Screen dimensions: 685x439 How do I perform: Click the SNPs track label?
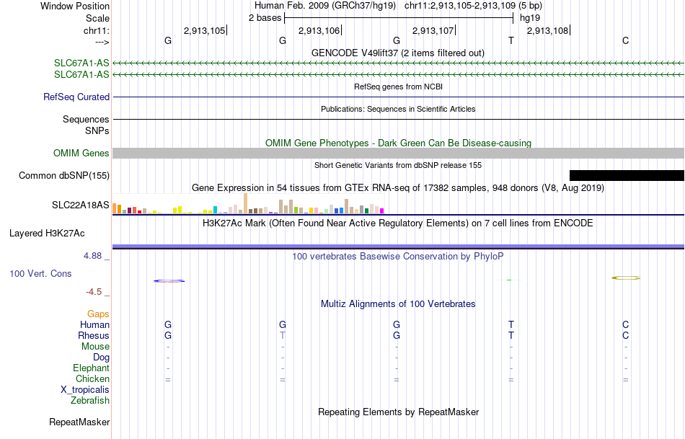[x=97, y=130]
